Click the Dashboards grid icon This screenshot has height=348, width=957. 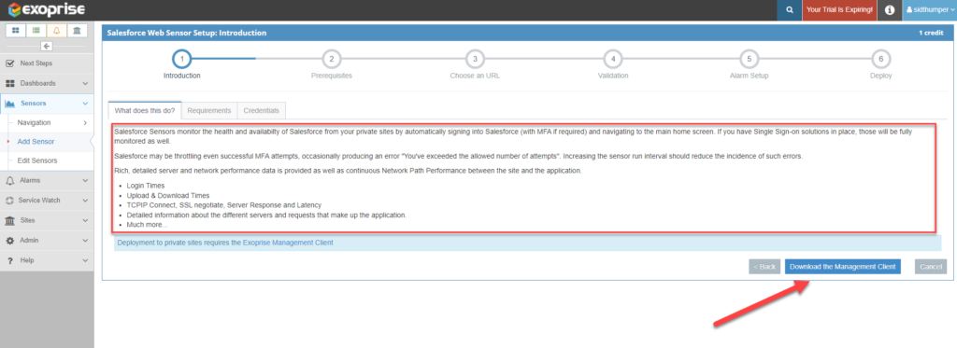coord(9,83)
